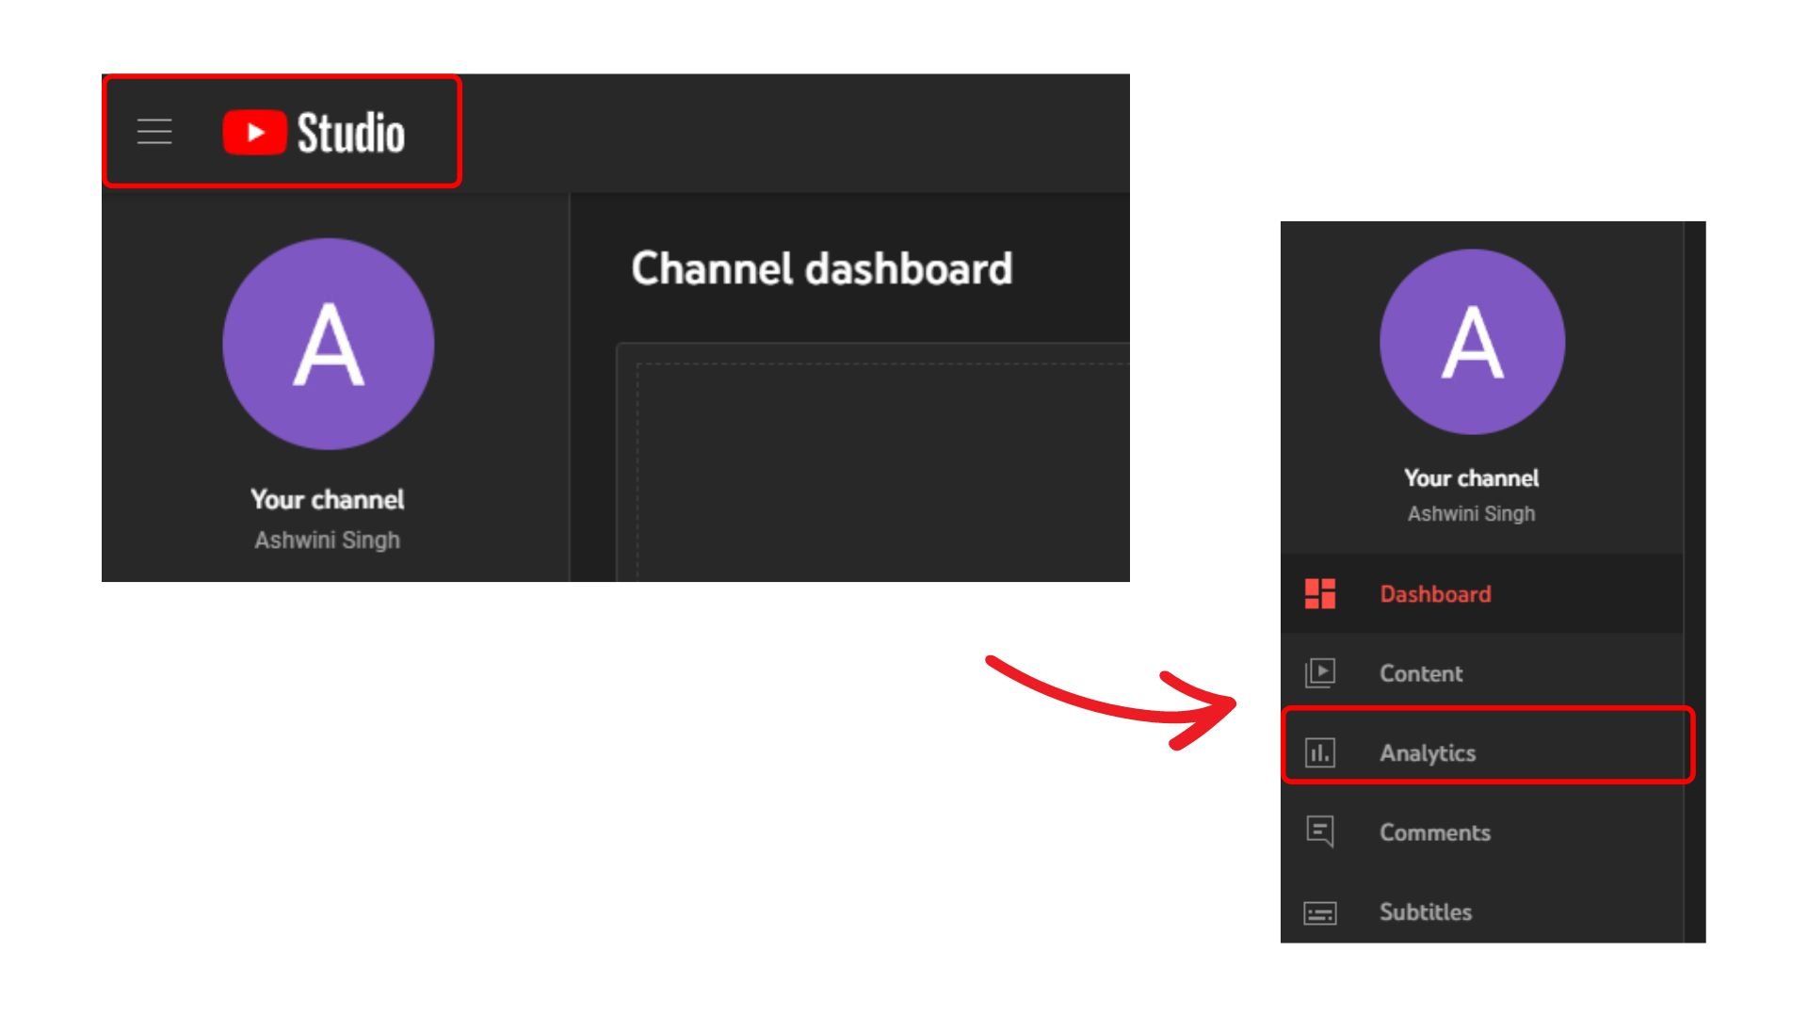
Task: Switch to the Comments section
Action: pyautogui.click(x=1434, y=831)
